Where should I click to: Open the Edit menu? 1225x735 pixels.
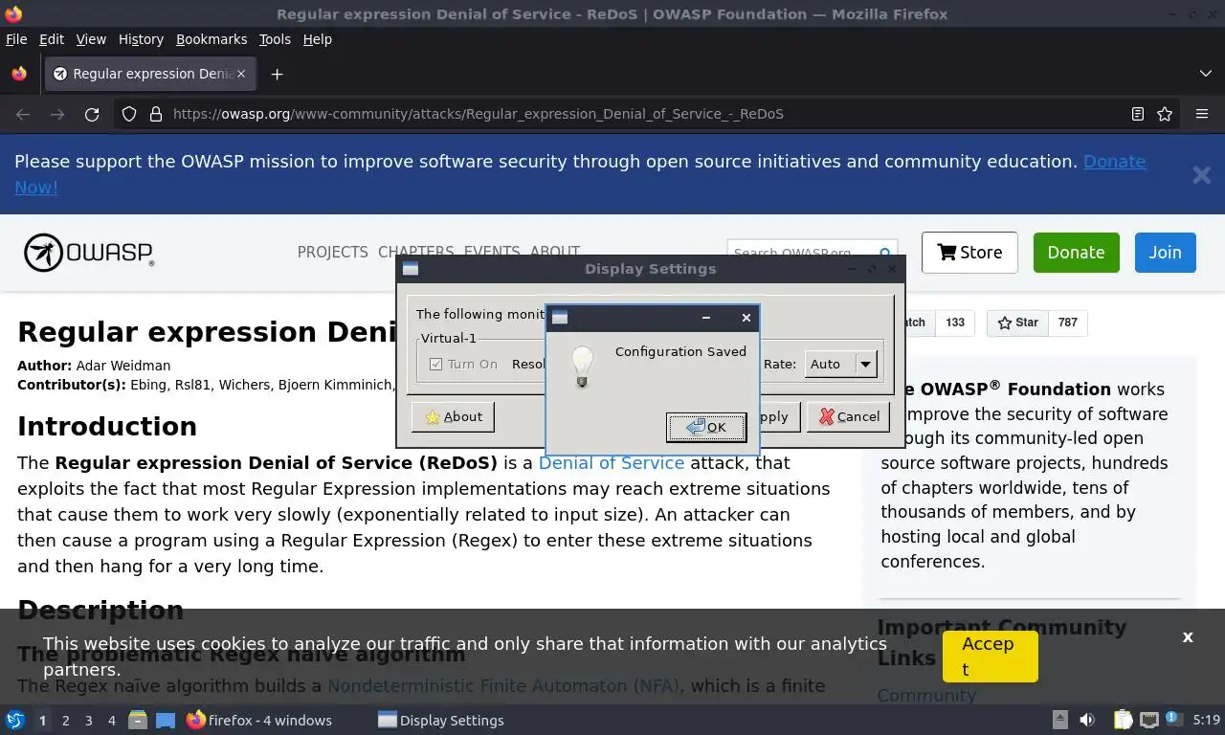[x=52, y=39]
